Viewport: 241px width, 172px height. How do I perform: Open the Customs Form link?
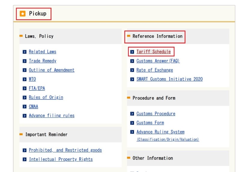click(x=150, y=123)
